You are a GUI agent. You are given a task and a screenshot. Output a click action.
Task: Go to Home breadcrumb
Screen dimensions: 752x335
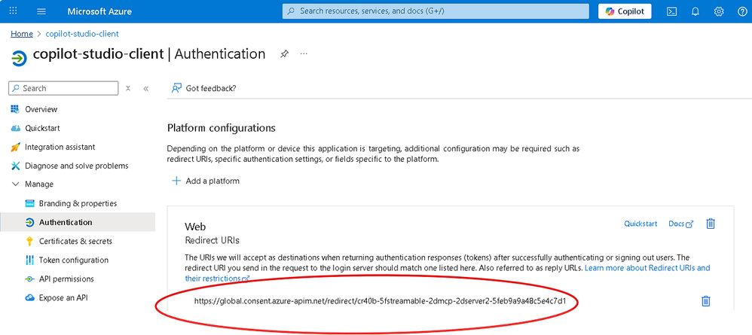(x=22, y=34)
